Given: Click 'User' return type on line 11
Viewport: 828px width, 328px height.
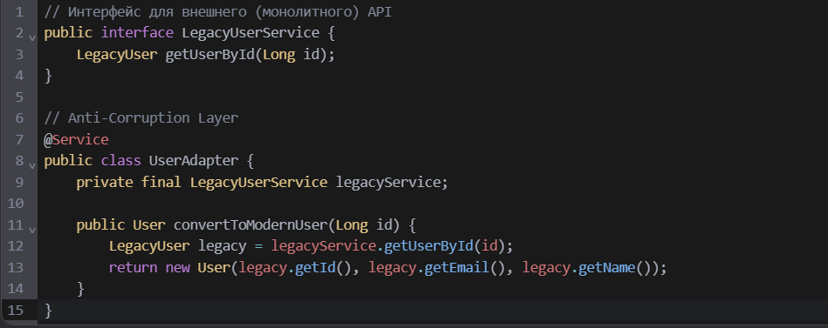Looking at the screenshot, I should point(149,224).
